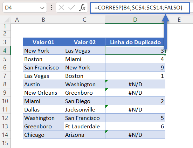
Task: Select the Boston cell in Valor 01 column
Action: pyautogui.click(x=43, y=59)
